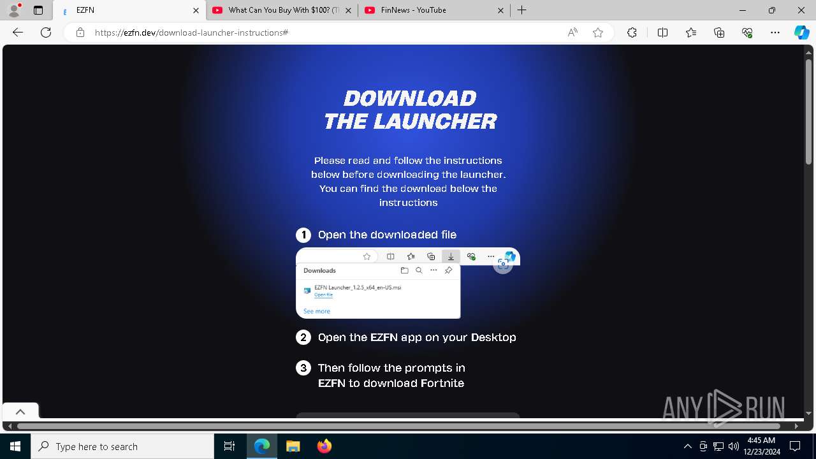Click the Downloads instruction screenshot image
Image resolution: width=816 pixels, height=459 pixels.
coord(408,283)
